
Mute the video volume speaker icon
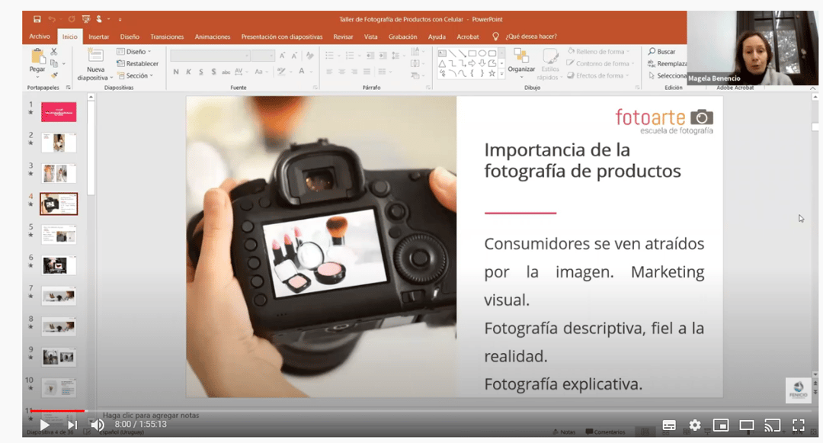pyautogui.click(x=98, y=425)
